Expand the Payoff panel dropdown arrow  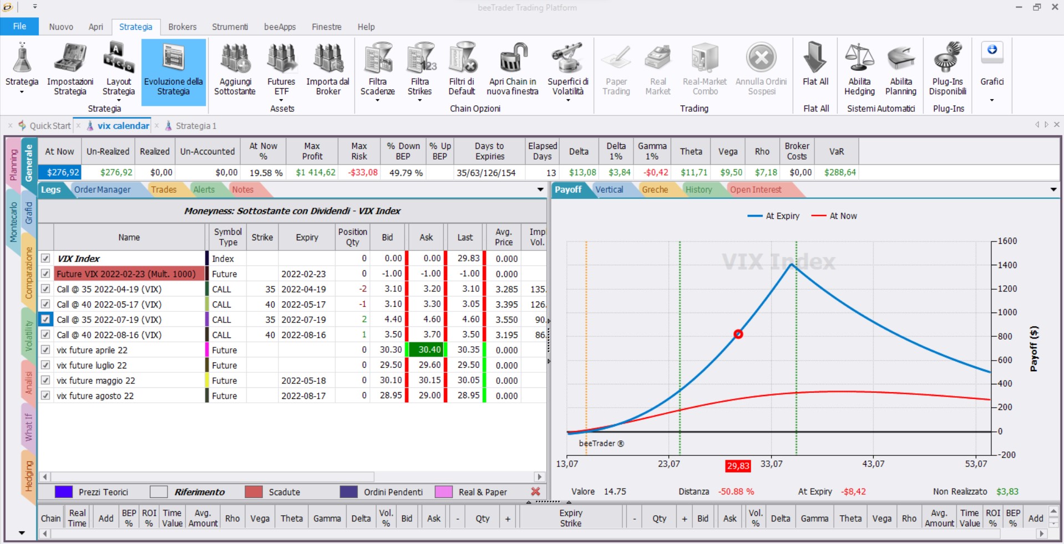tap(1053, 189)
